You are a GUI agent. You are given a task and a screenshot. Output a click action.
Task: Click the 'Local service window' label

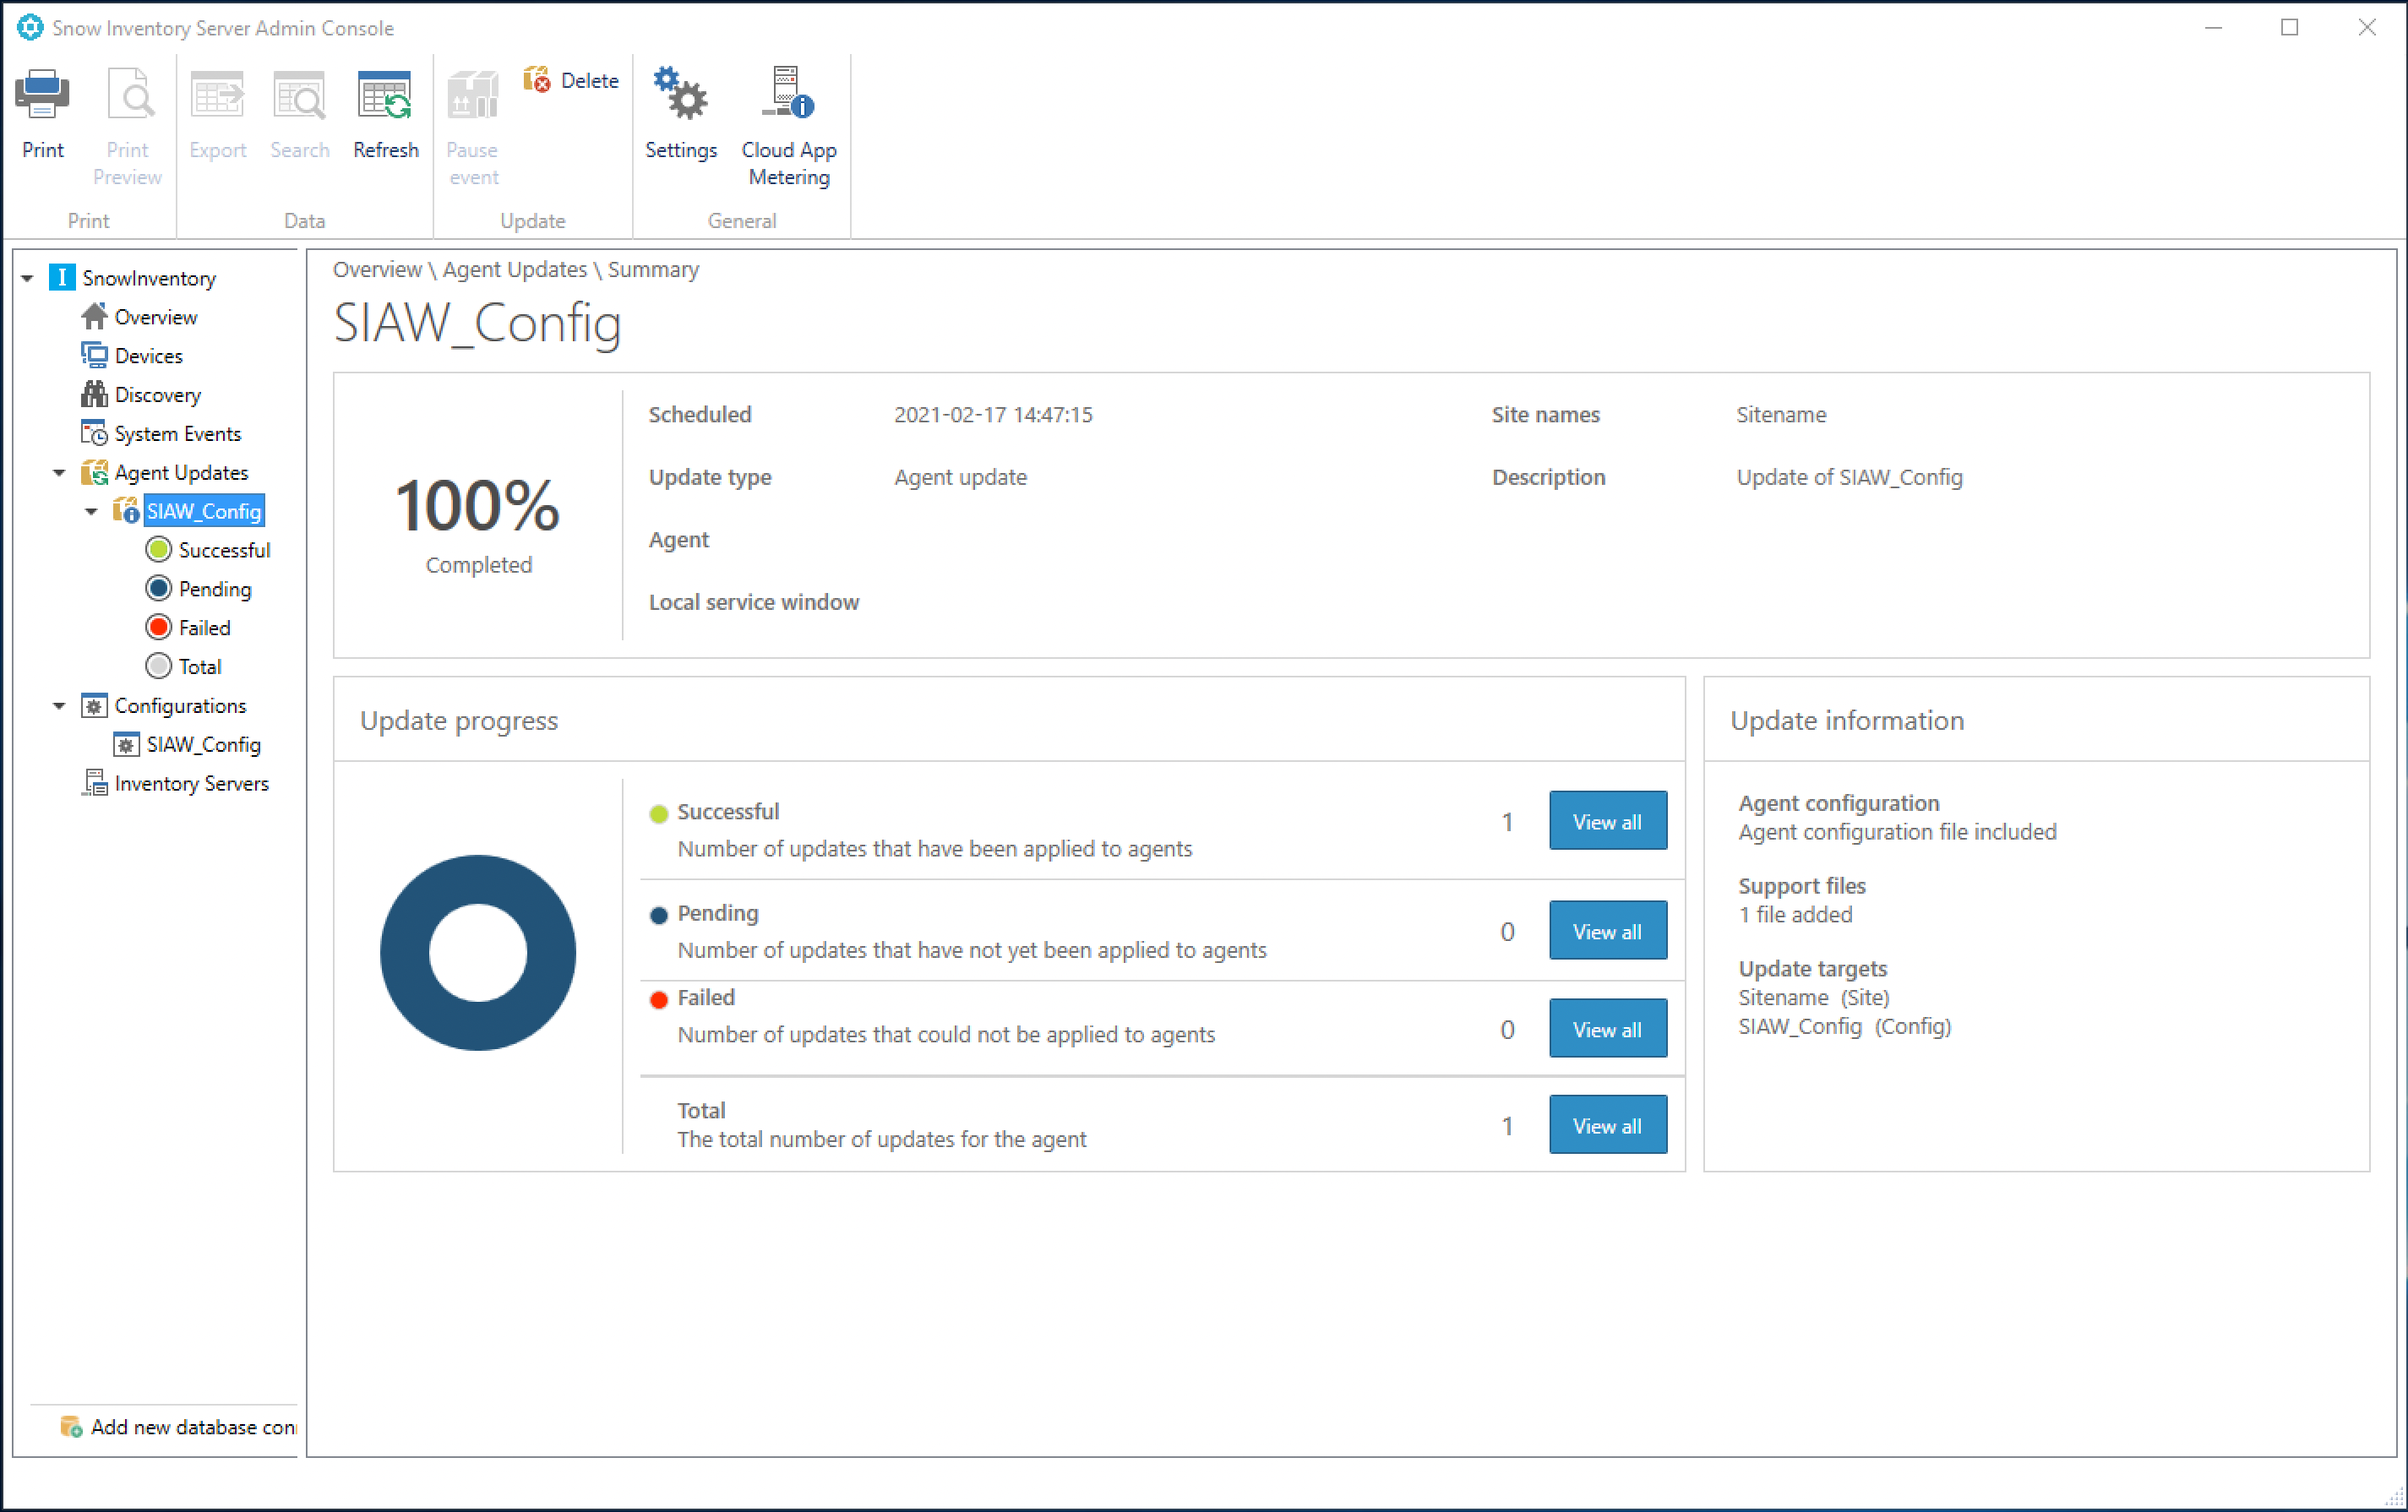tap(754, 602)
